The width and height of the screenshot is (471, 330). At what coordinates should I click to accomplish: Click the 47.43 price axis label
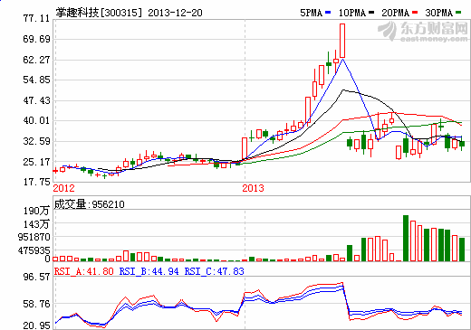tap(36, 100)
